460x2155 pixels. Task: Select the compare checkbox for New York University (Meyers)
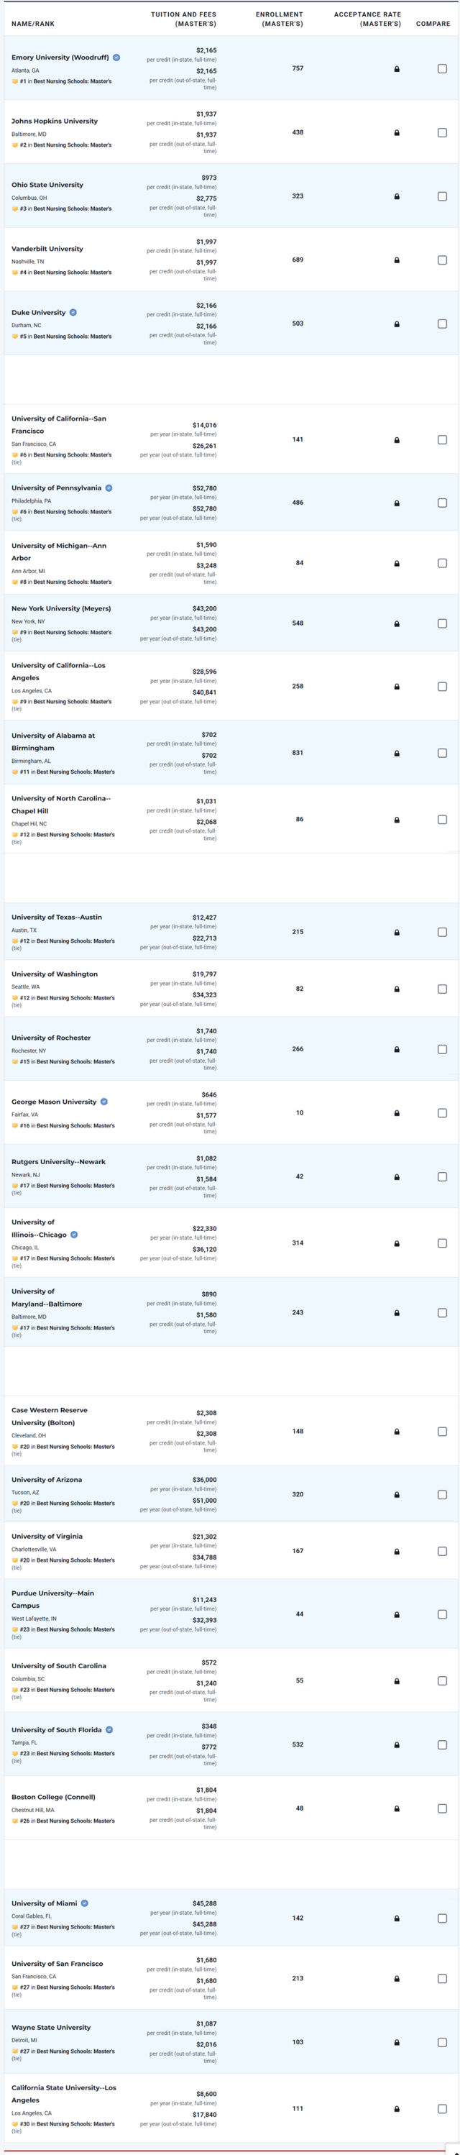pos(443,623)
